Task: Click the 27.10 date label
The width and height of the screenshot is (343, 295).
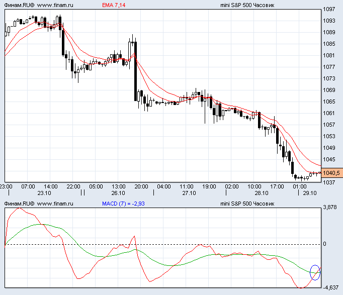Action: (x=189, y=193)
